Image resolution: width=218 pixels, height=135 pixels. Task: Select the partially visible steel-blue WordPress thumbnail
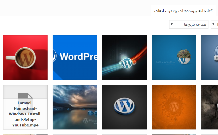point(210,57)
